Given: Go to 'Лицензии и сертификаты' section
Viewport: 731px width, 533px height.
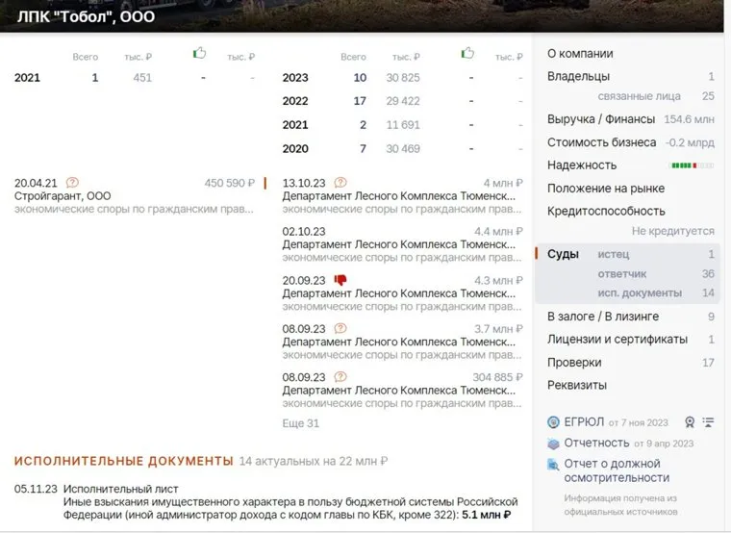Looking at the screenshot, I should click(x=617, y=340).
